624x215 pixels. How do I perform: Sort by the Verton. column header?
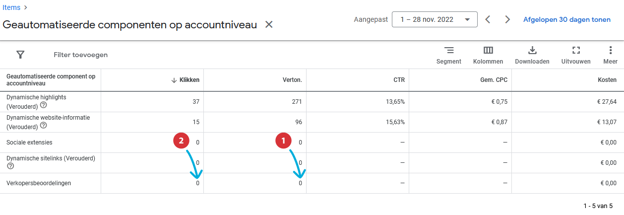click(293, 80)
